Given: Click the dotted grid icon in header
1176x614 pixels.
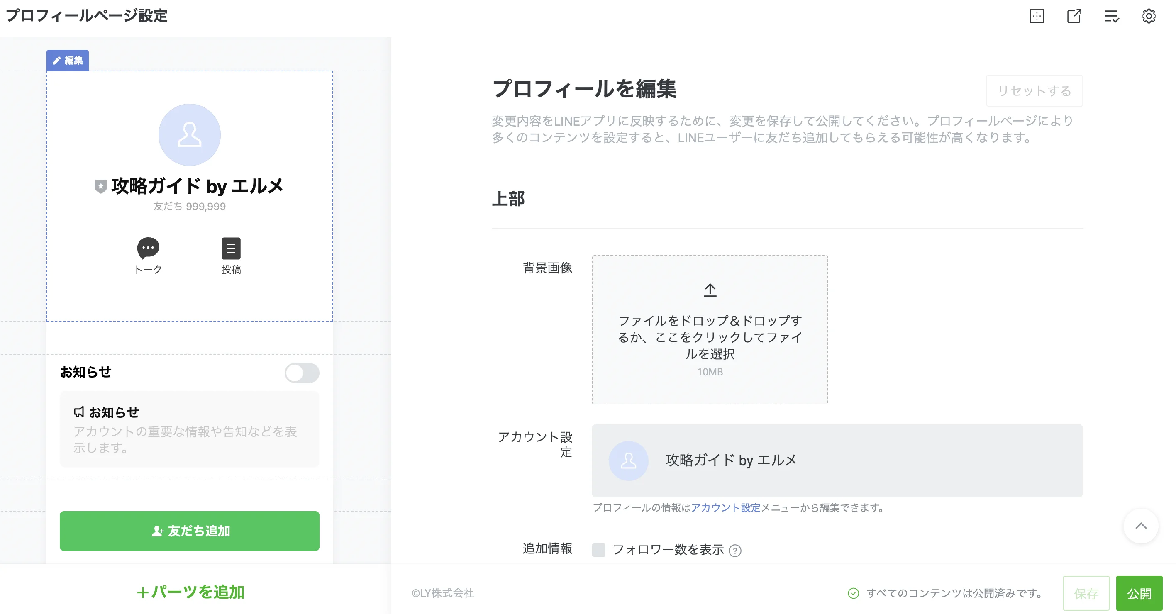Looking at the screenshot, I should pos(1037,17).
